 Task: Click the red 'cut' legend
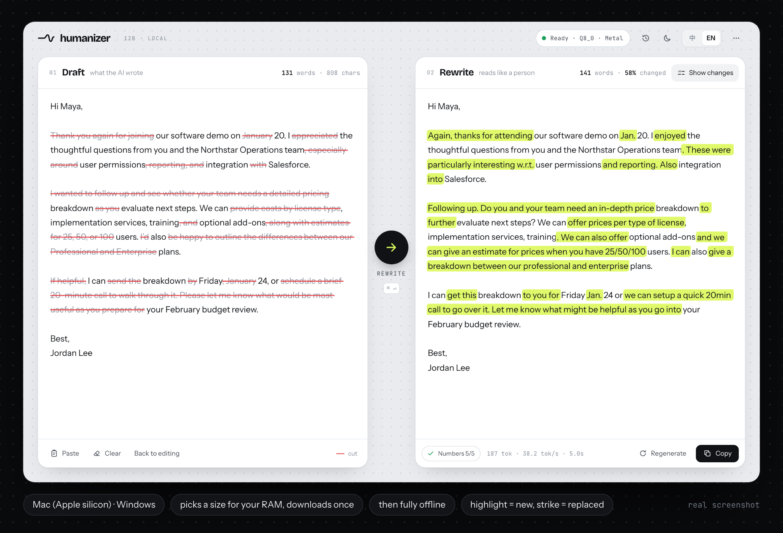pyautogui.click(x=347, y=454)
